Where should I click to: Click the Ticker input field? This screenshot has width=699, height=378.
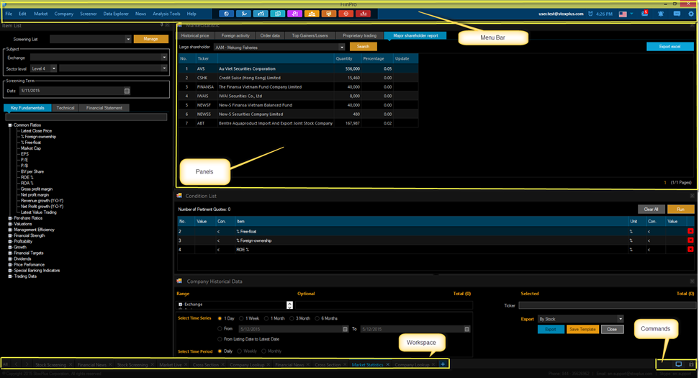[607, 305]
